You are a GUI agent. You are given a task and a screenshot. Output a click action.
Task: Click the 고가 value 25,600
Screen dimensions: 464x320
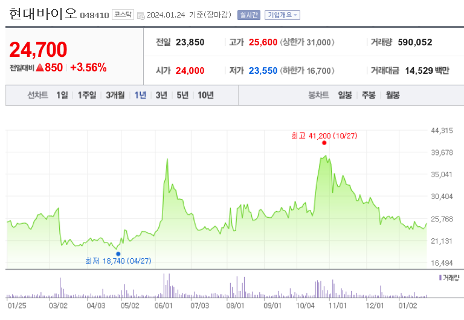click(263, 42)
